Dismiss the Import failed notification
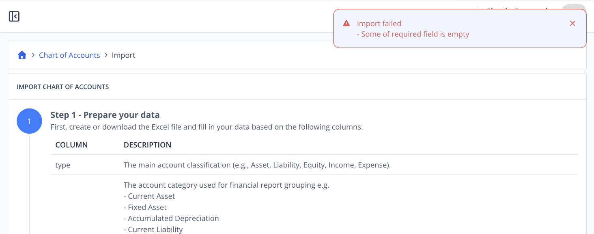 (x=572, y=23)
